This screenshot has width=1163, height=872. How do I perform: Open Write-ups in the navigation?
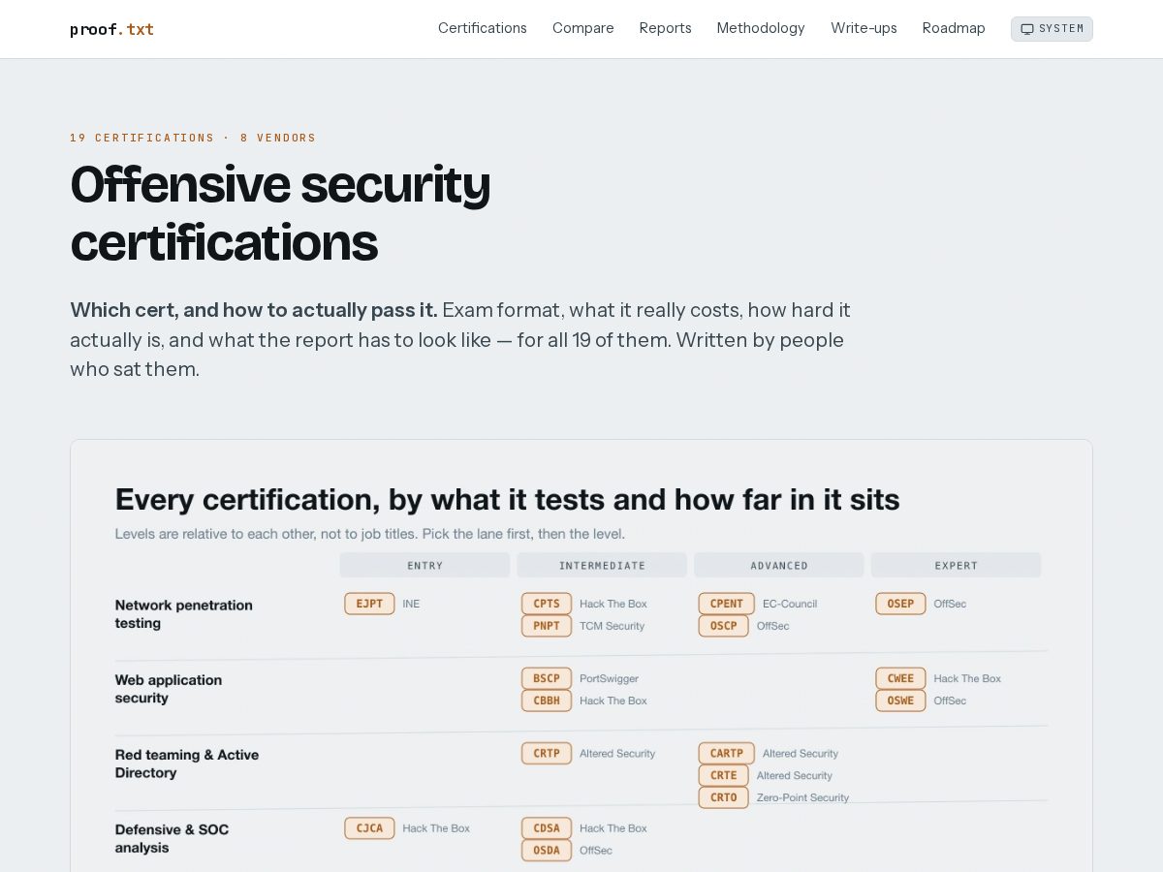(864, 28)
